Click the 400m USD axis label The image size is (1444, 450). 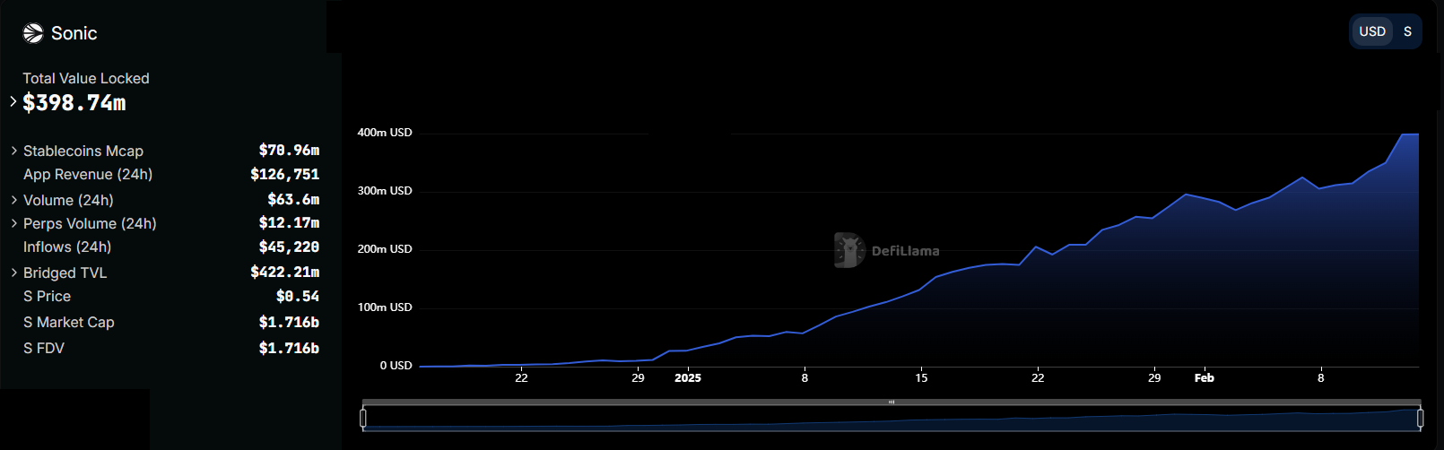pos(385,133)
